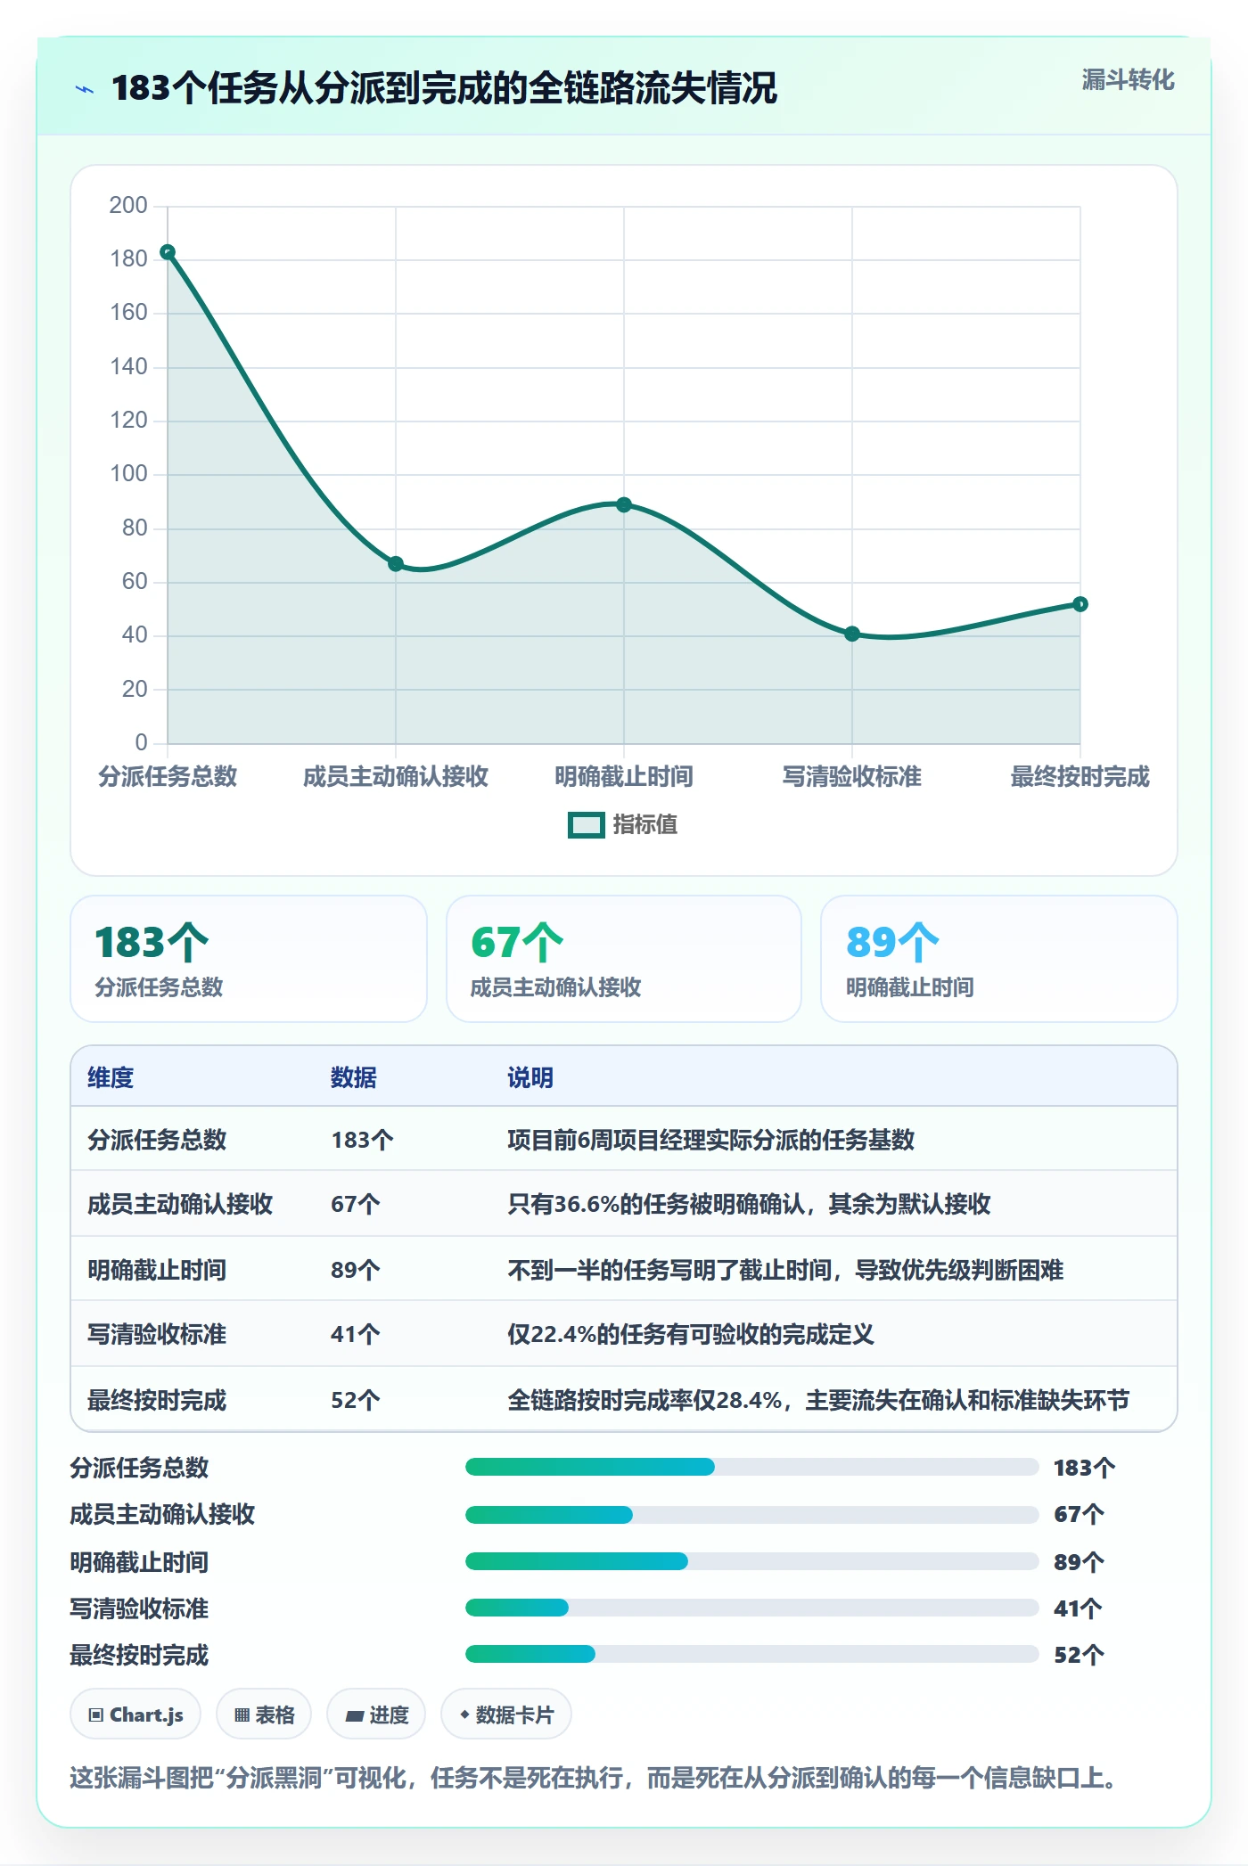Click the chart point for 最终按时完成
Screen dimensions: 1248x1866
click(1080, 604)
